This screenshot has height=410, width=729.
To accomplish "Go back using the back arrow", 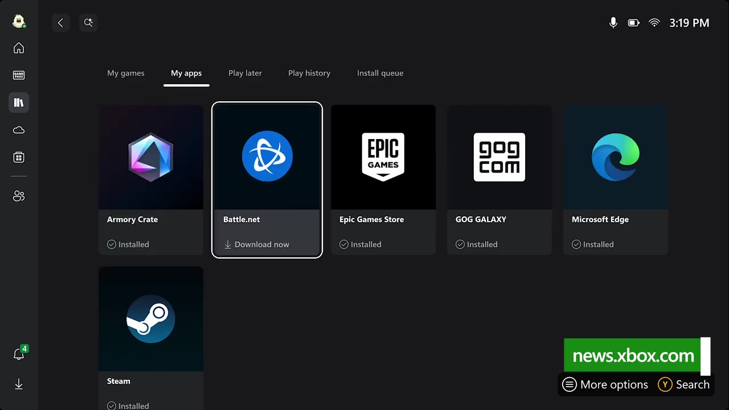I will pos(60,23).
